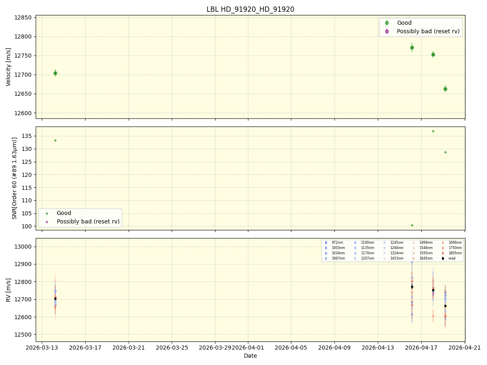Screen dimensions: 487x365
Task: Select the velocity data point near 12753 m/s
Action: 433,54
